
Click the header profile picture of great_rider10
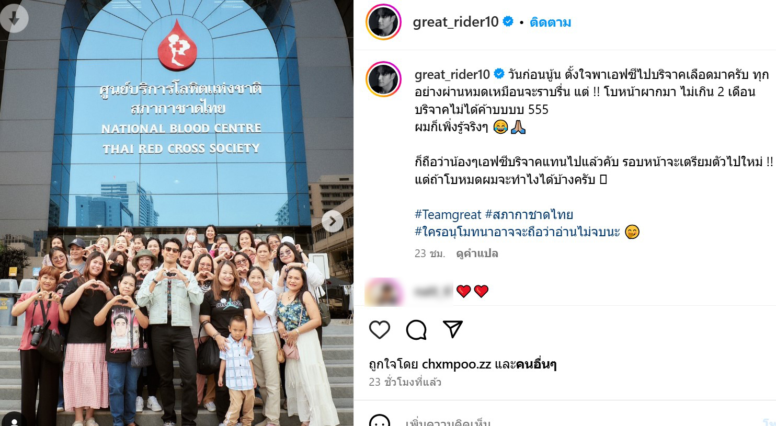click(383, 22)
